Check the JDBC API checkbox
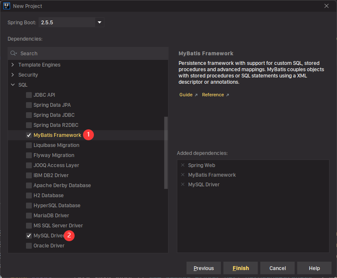The width and height of the screenshot is (337, 278). point(29,95)
